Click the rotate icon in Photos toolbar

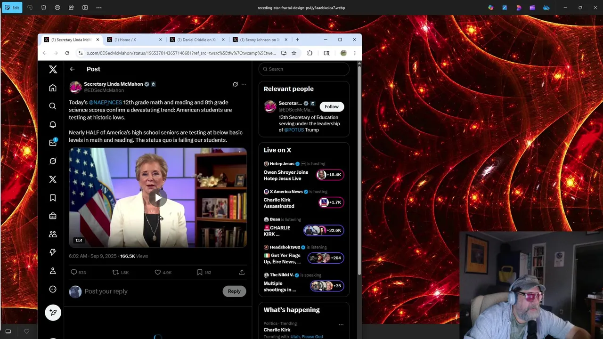point(30,8)
